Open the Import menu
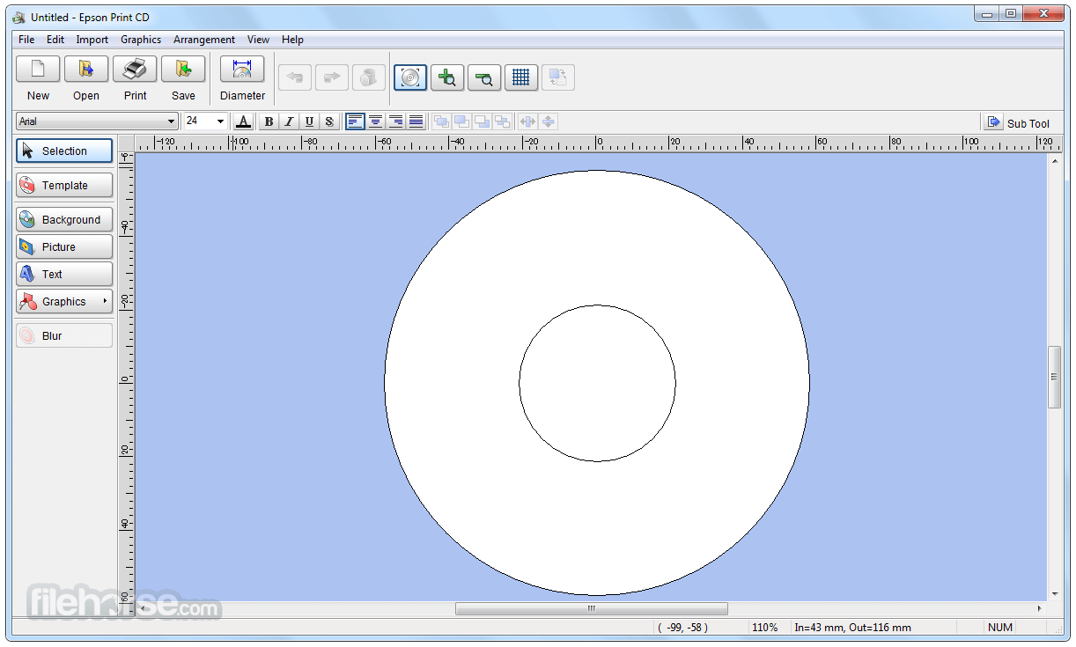This screenshot has width=1076, height=647. 92,40
